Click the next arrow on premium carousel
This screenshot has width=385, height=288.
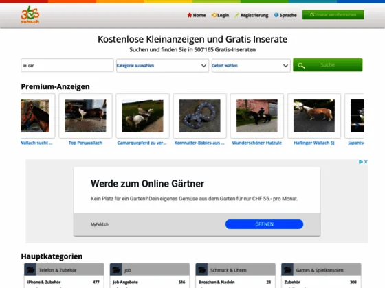pos(357,125)
